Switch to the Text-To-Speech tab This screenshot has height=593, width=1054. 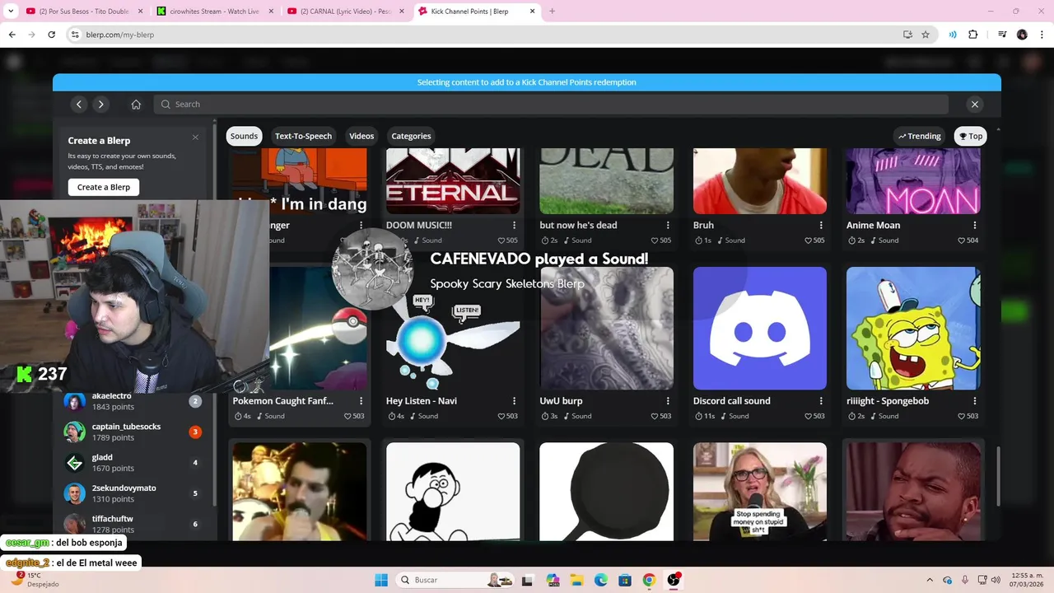303,136
